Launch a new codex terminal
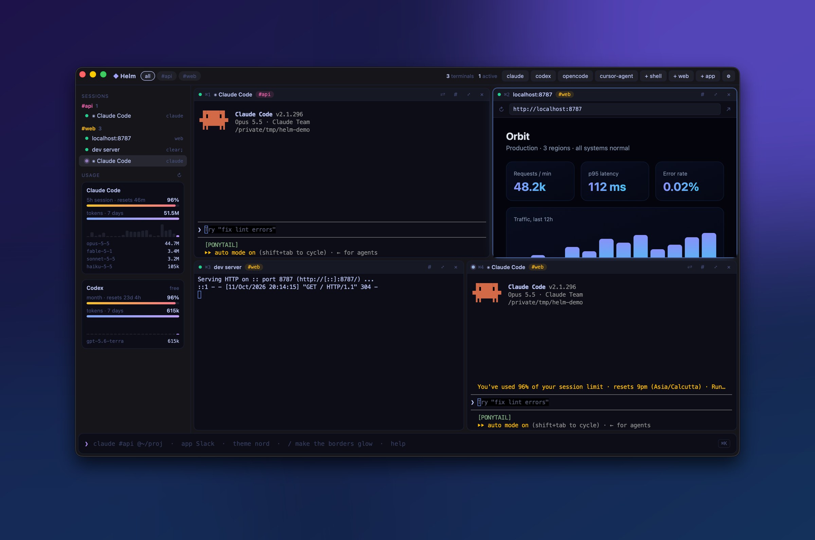 (543, 76)
